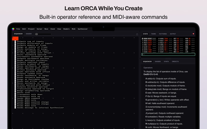Click the BIT effect value 05
Viewport: 207px width, 129px height.
(178, 38)
